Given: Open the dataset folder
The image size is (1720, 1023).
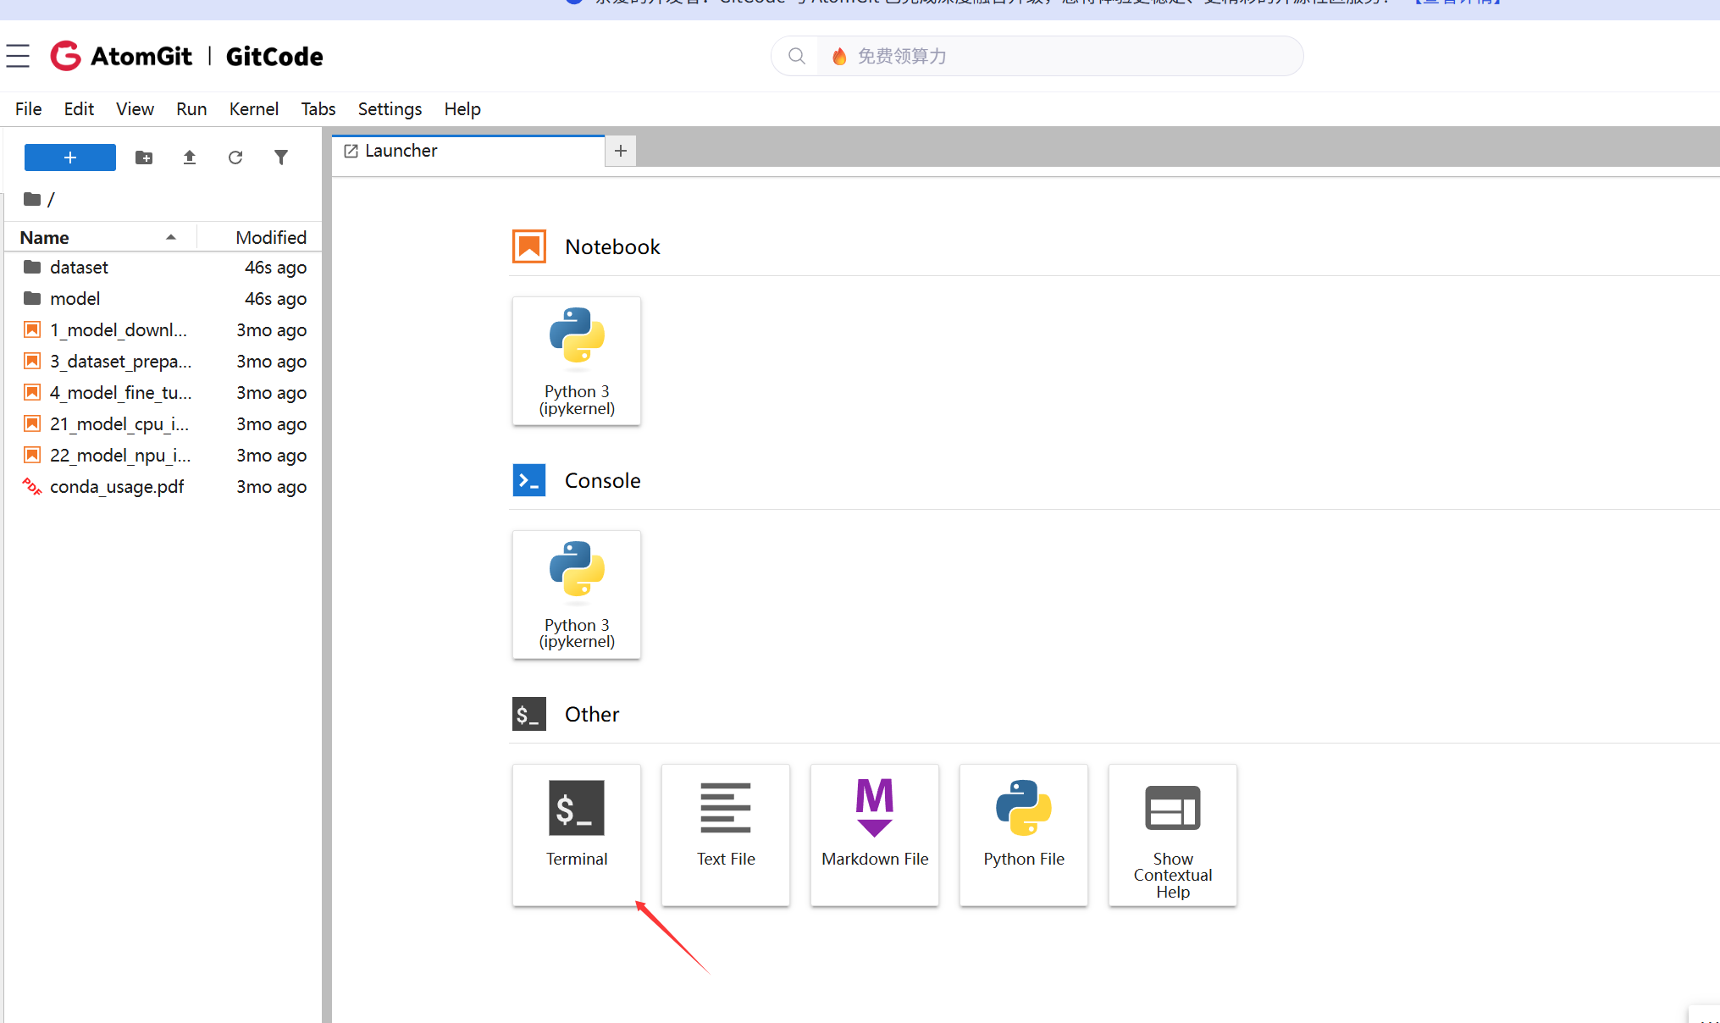Looking at the screenshot, I should pyautogui.click(x=79, y=268).
